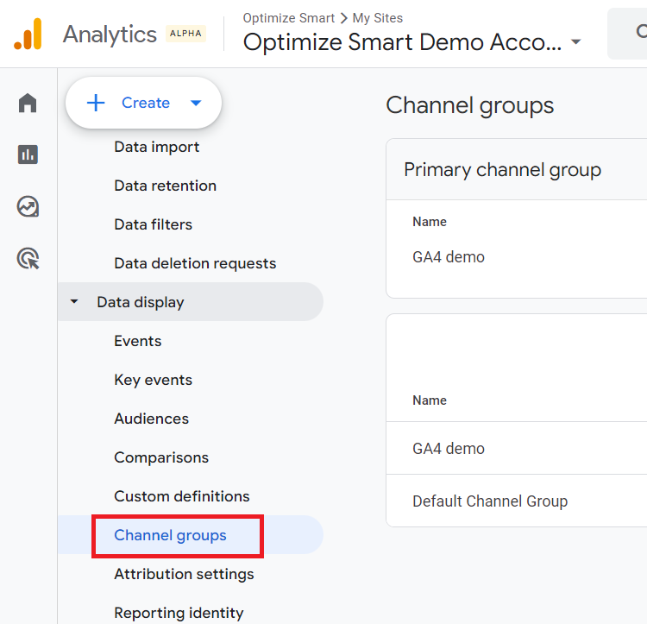The height and width of the screenshot is (624, 647).
Task: Open Data deletion requests
Action: click(x=195, y=263)
